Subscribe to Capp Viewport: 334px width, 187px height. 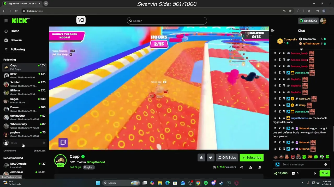point(252,158)
